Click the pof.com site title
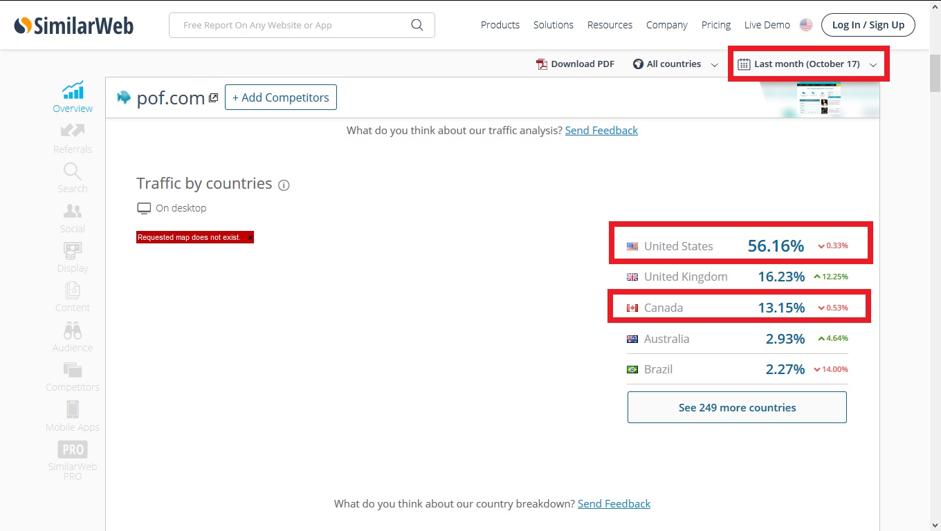 171,98
